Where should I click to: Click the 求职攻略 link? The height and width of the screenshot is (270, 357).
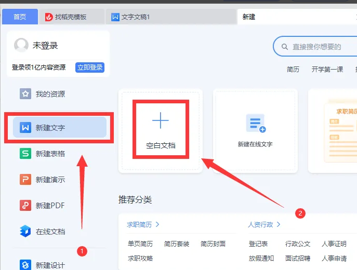[x=140, y=258]
